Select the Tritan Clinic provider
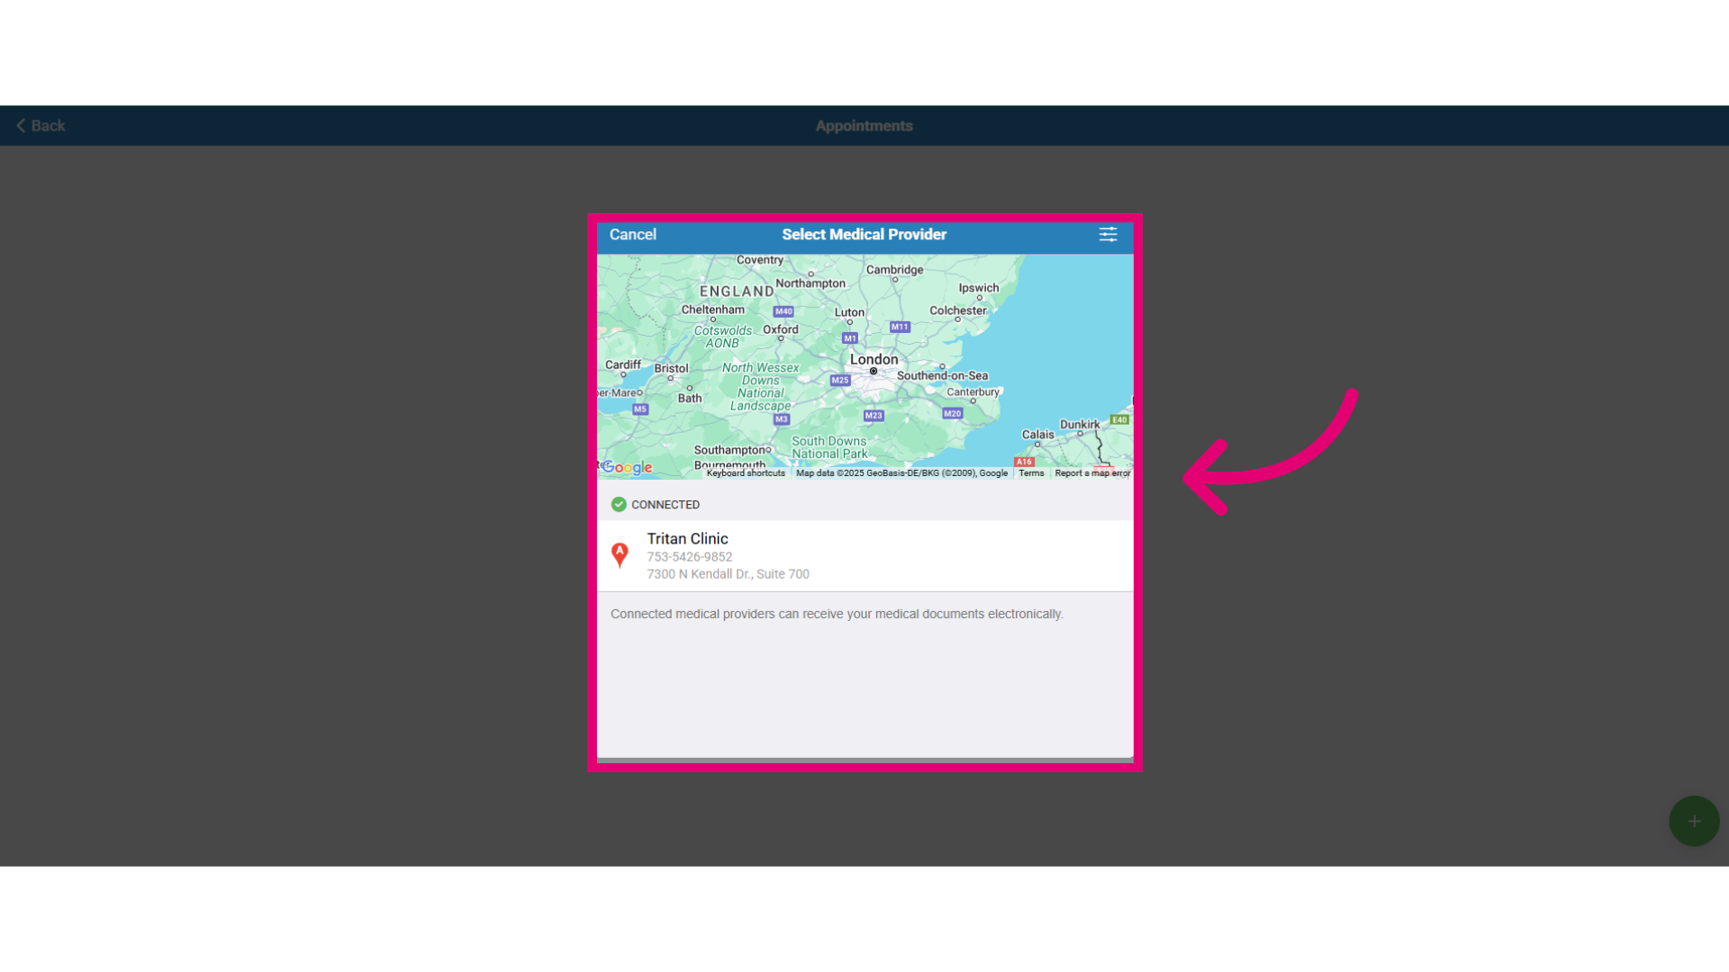 click(x=864, y=555)
